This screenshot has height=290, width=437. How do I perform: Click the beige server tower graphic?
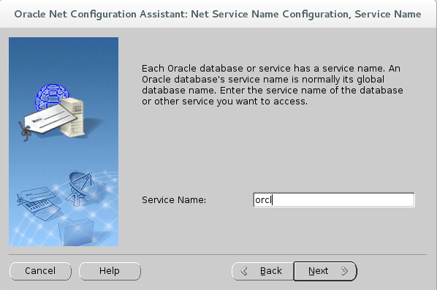tap(72, 118)
